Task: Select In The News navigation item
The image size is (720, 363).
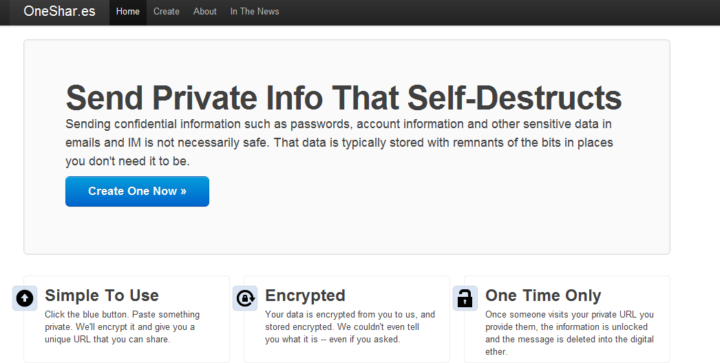Action: [255, 12]
